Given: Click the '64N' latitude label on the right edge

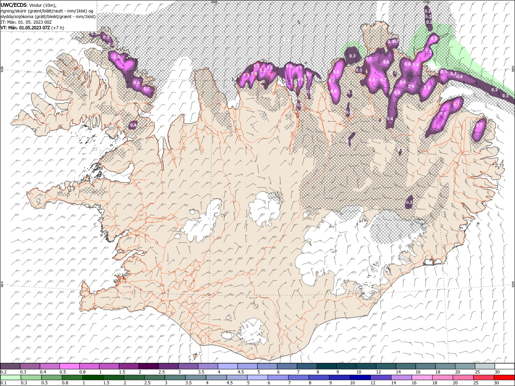Looking at the screenshot, I should (x=513, y=284).
